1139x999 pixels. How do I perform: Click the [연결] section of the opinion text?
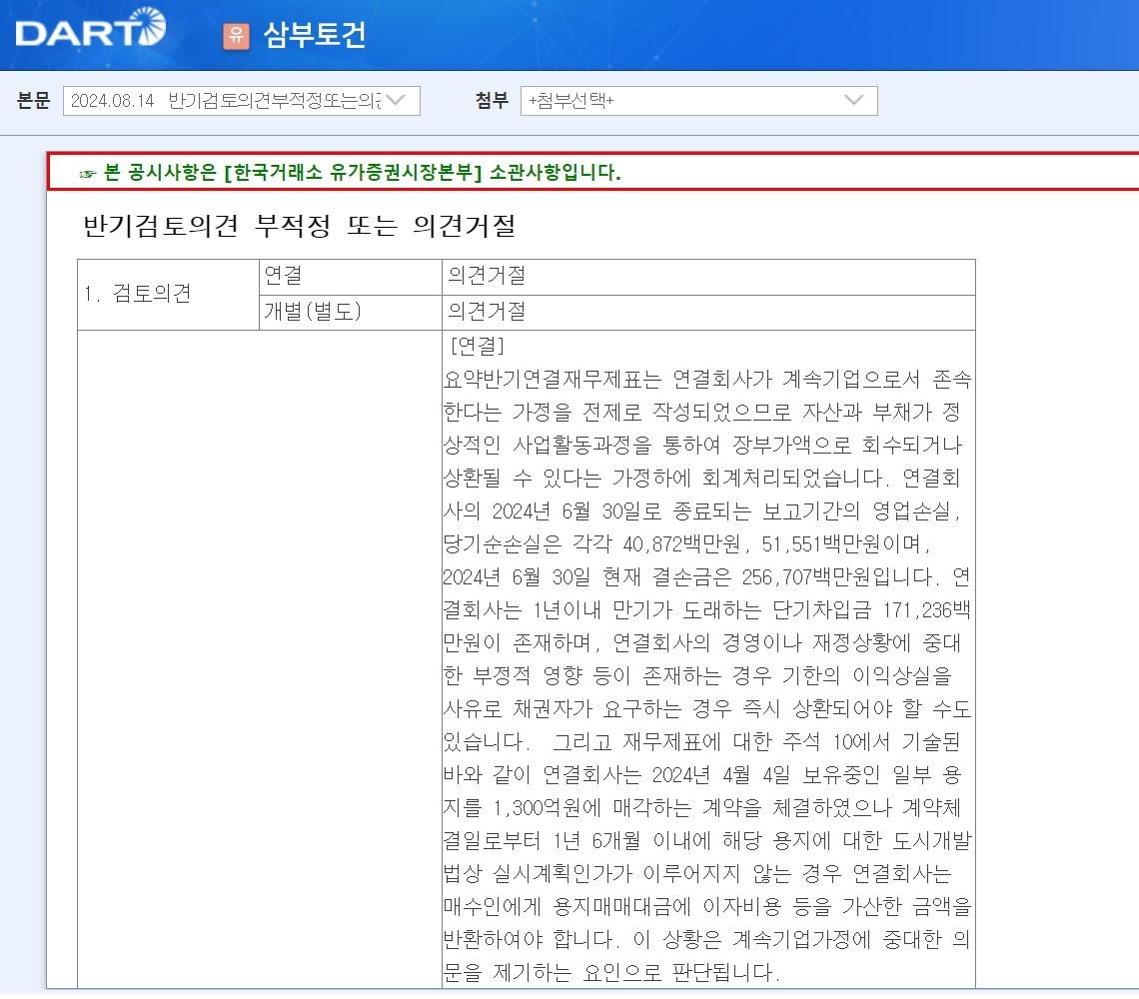point(465,350)
